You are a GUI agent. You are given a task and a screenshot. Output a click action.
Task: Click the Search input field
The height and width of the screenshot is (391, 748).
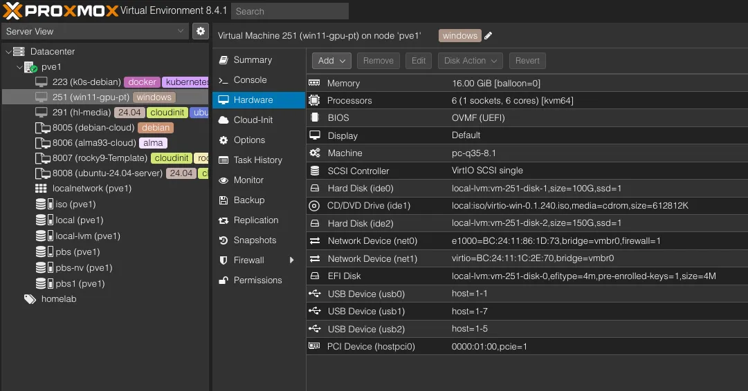click(289, 11)
